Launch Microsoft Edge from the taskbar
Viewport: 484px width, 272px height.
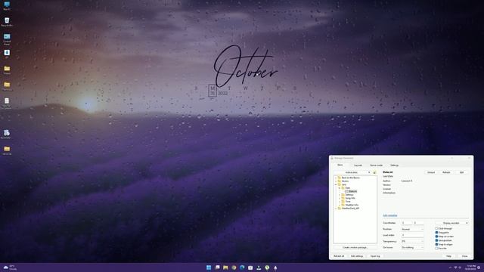(242, 267)
